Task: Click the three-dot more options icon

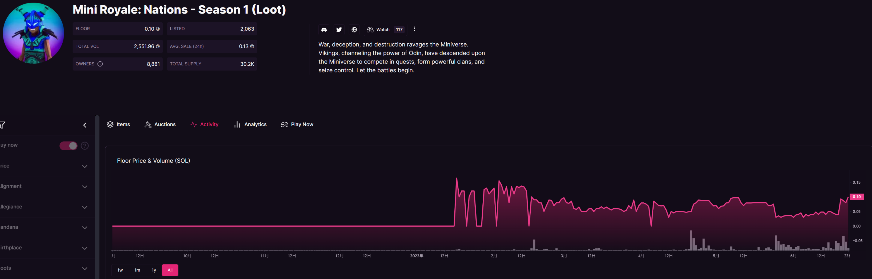Action: [x=414, y=29]
